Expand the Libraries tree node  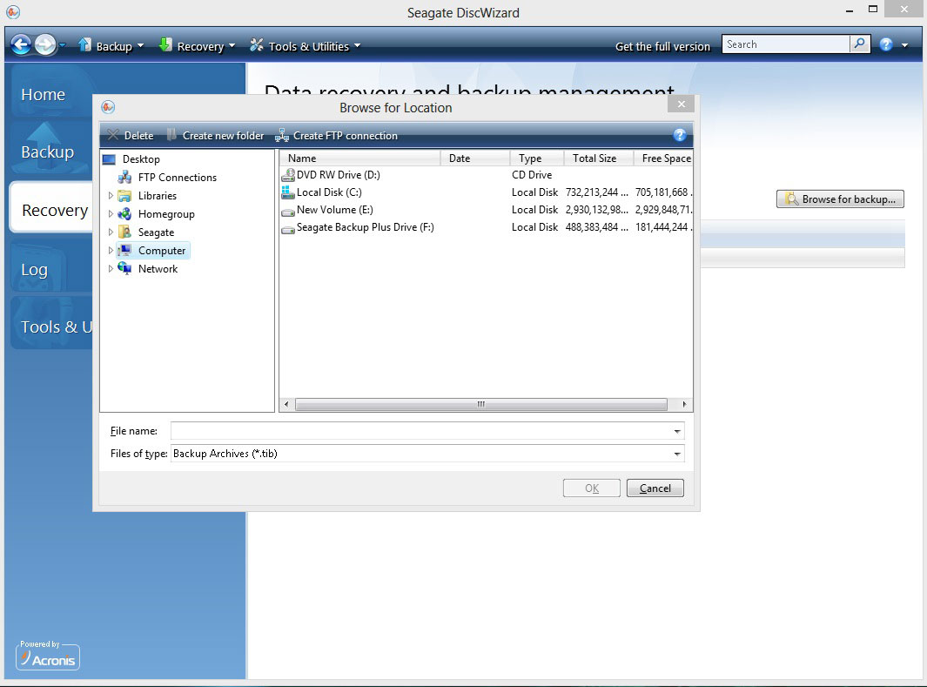pyautogui.click(x=111, y=196)
